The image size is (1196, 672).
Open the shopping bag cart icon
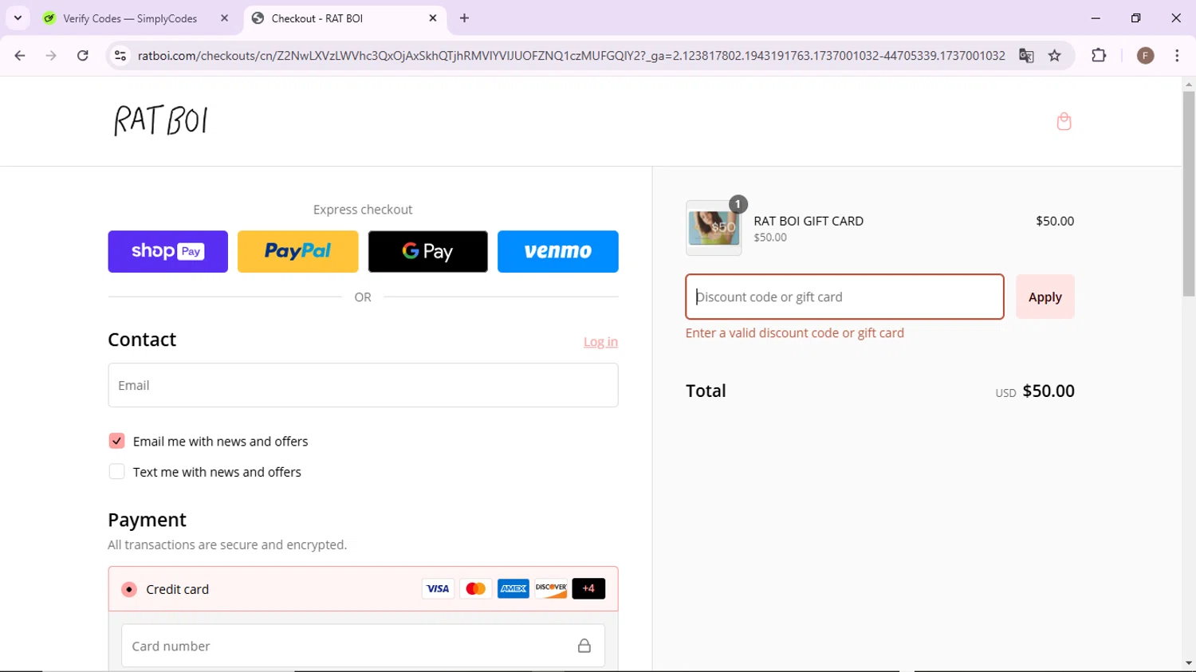pyautogui.click(x=1064, y=121)
